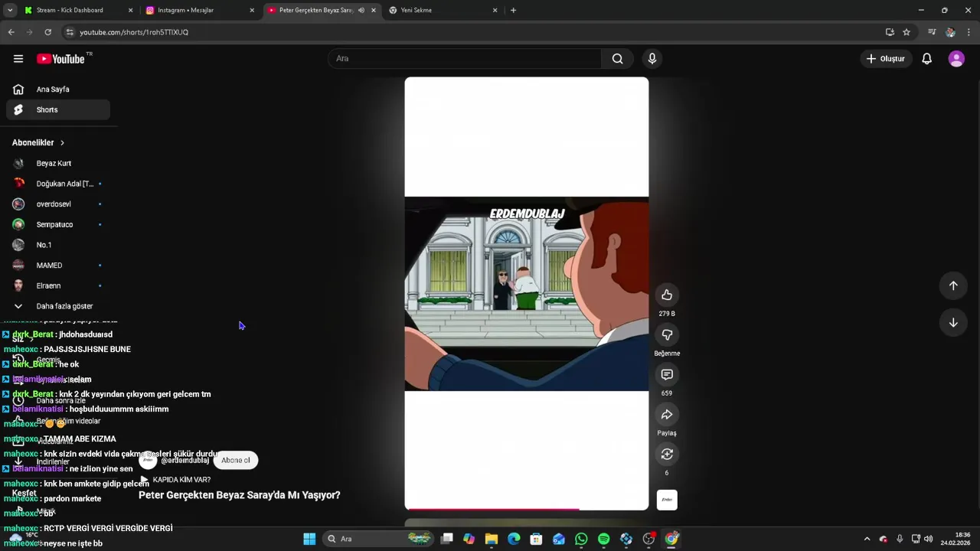980x551 pixels.
Task: Open overdosevl subscription channel
Action: point(58,204)
